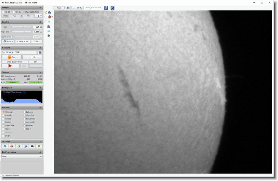The image size is (278, 181).
Task: Uncheck the Histogram option
Action: coord(3,112)
